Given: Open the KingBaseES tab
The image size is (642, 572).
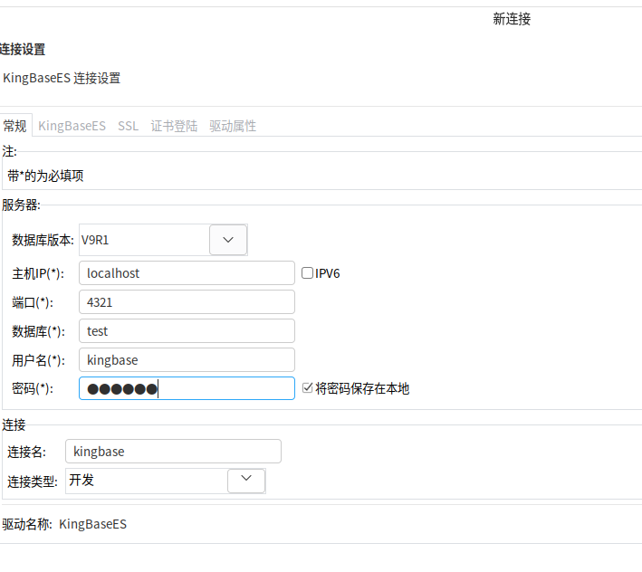Looking at the screenshot, I should coord(72,126).
